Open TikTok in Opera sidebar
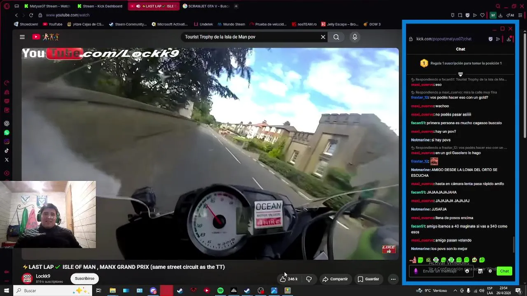This screenshot has height=296, width=527. point(7,150)
